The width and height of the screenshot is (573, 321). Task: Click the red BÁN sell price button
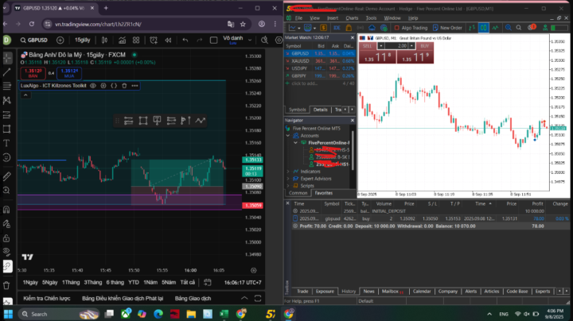[x=33, y=73]
